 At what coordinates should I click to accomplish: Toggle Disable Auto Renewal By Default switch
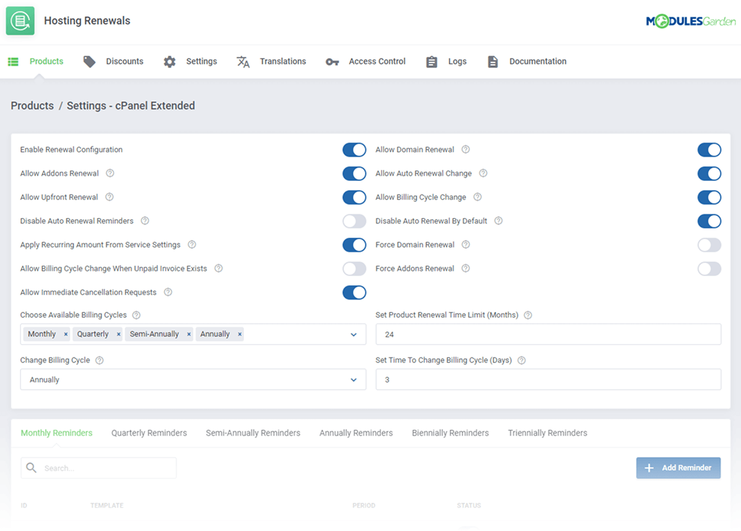coord(710,221)
